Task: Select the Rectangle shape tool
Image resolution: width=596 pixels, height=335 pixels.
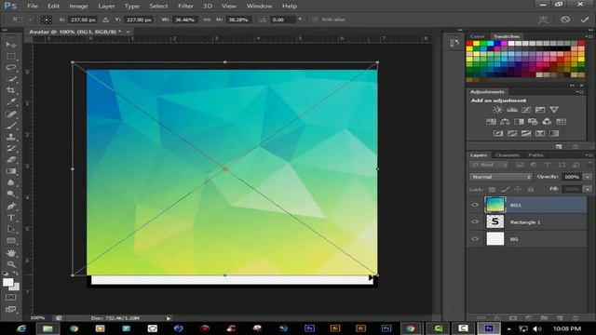Action: click(x=11, y=241)
